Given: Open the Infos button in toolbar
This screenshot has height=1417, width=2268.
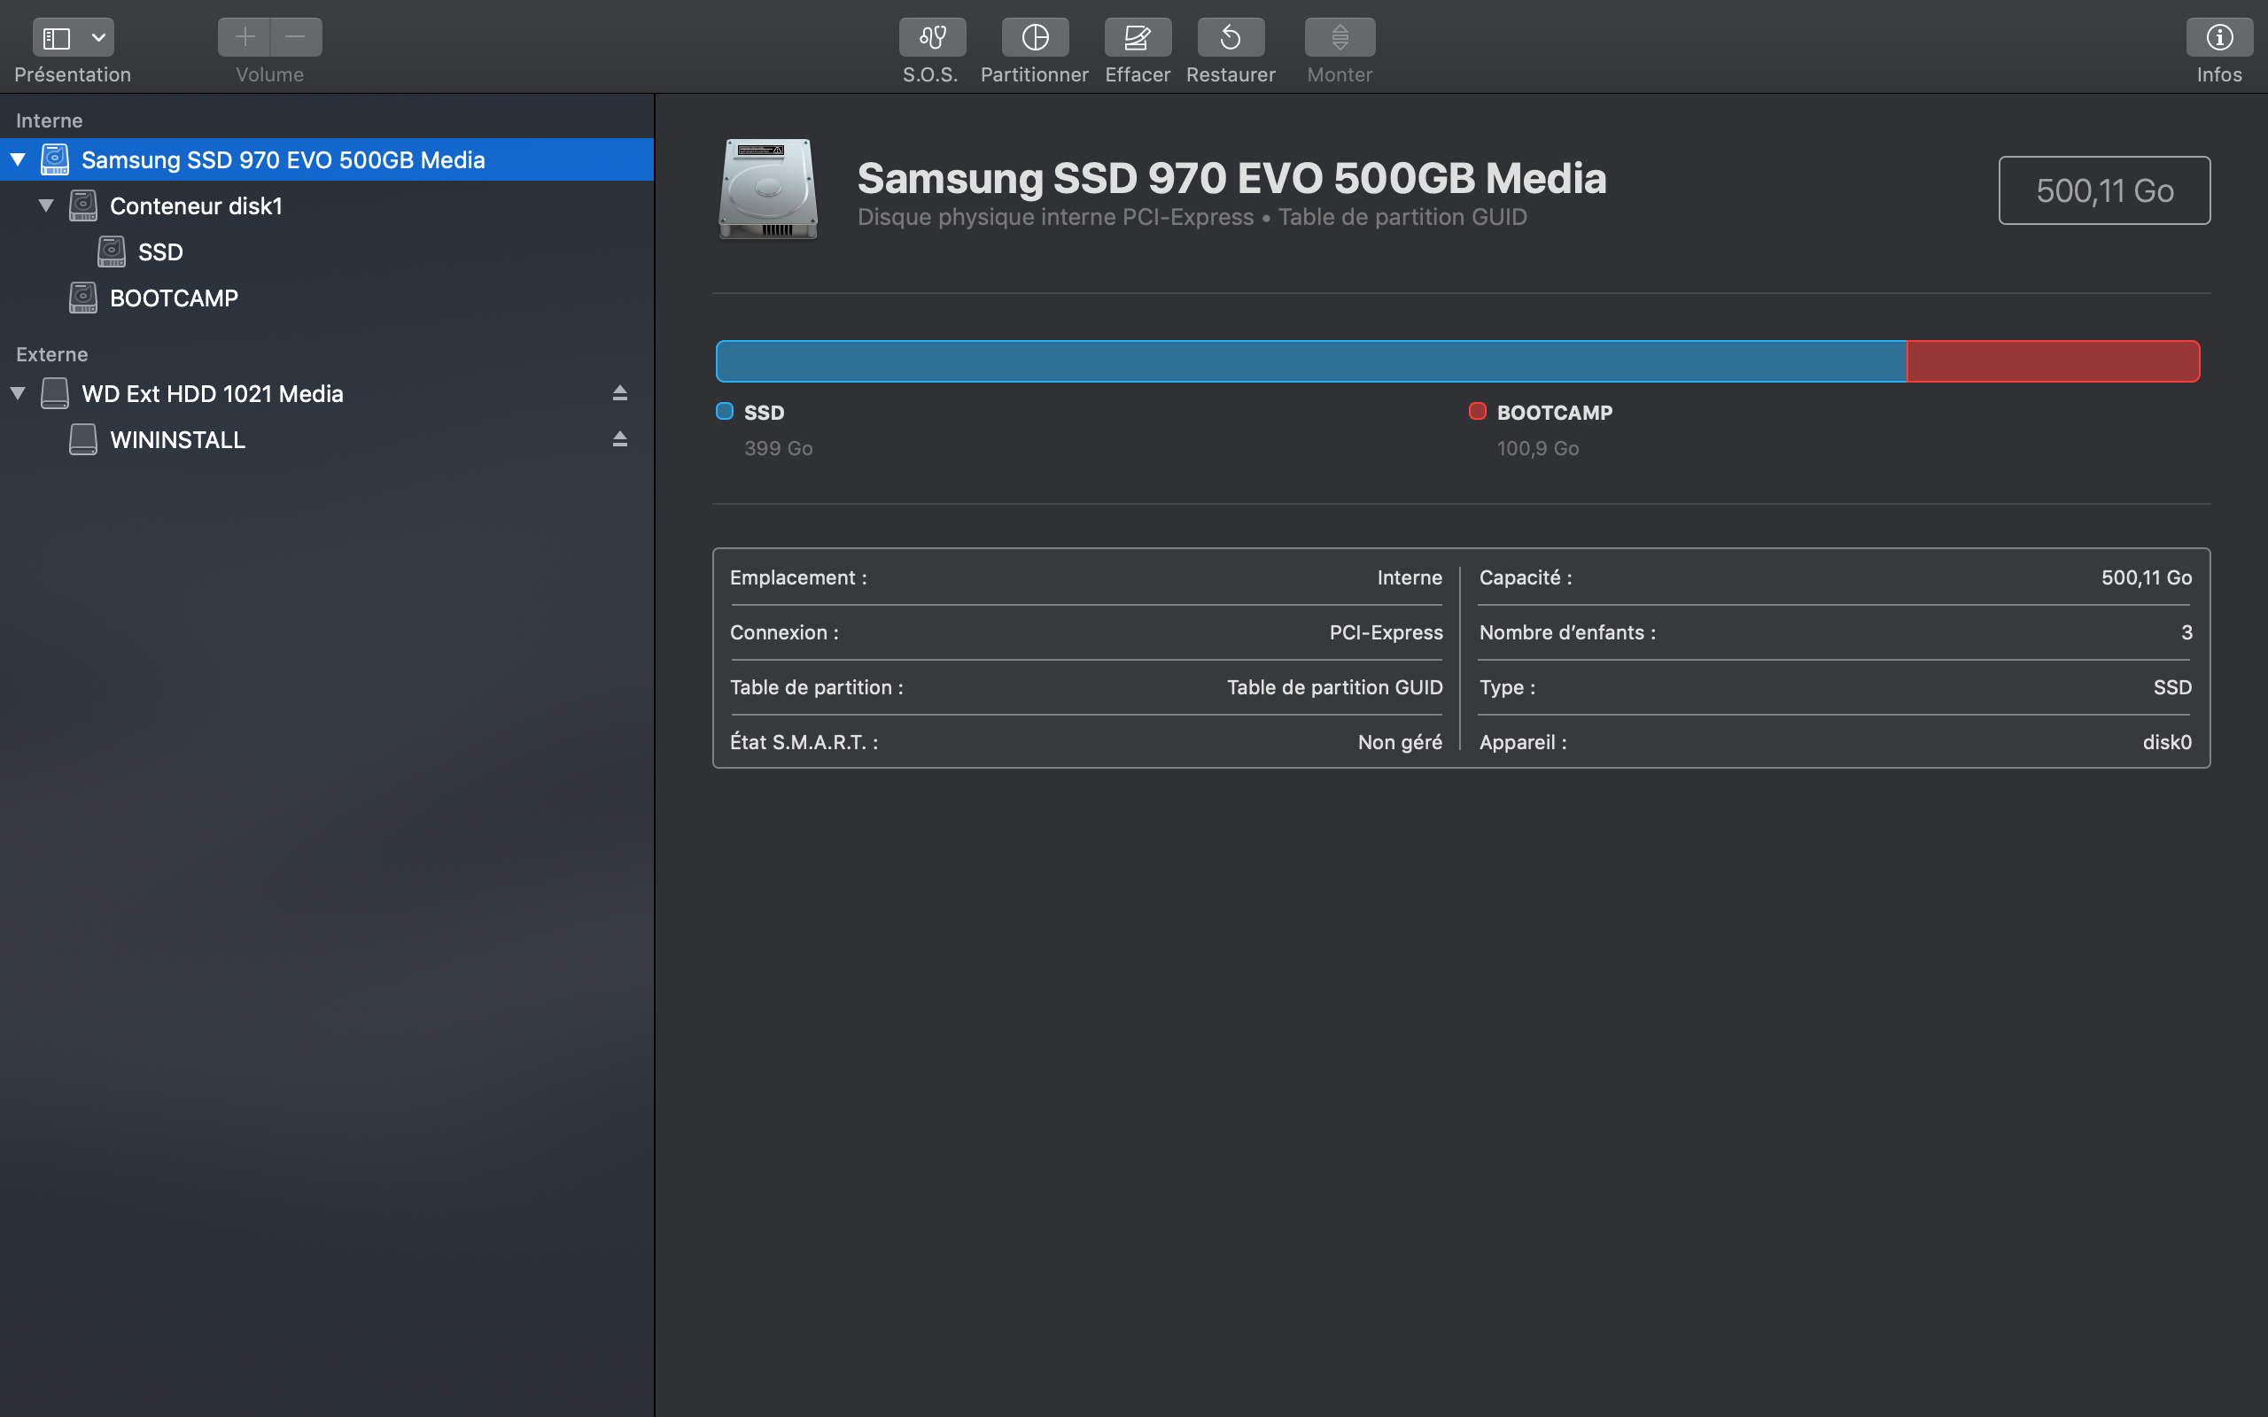Looking at the screenshot, I should pyautogui.click(x=2218, y=37).
